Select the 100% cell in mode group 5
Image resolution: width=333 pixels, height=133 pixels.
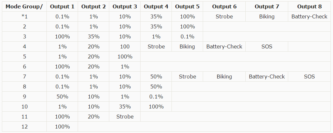pyautogui.click(x=125, y=56)
